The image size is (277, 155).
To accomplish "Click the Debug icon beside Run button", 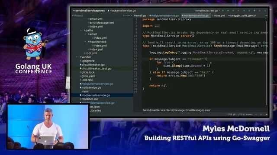I will [x=228, y=11].
